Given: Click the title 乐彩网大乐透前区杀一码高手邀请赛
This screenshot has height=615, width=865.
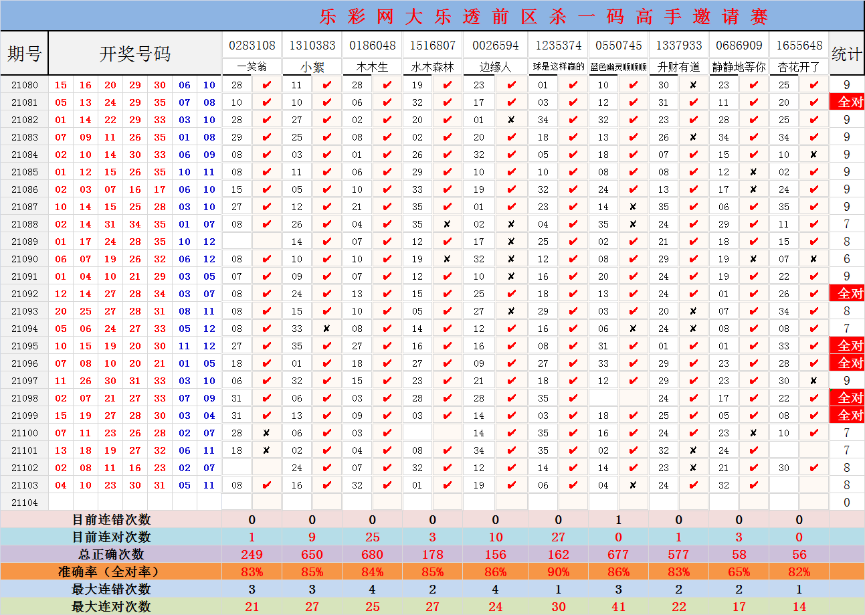Looking at the screenshot, I should [x=544, y=16].
